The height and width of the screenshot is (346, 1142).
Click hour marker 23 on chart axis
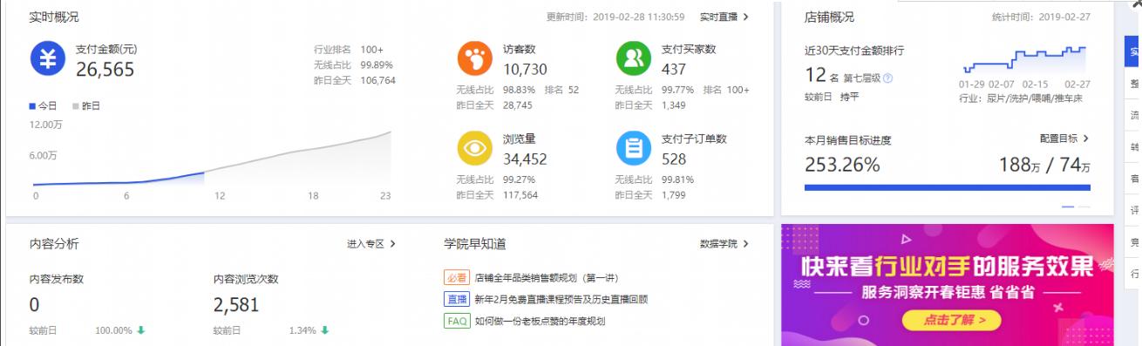click(x=384, y=196)
